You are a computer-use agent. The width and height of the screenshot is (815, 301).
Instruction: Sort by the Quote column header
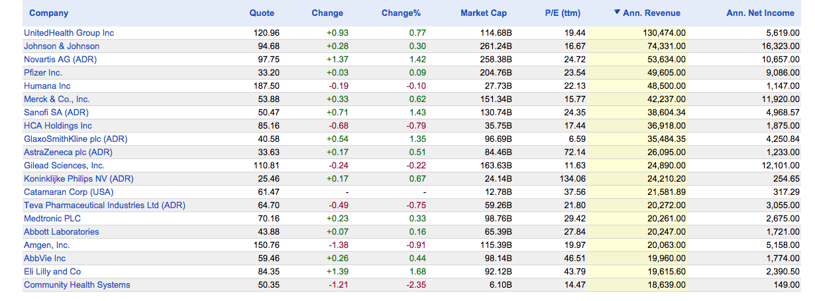262,13
